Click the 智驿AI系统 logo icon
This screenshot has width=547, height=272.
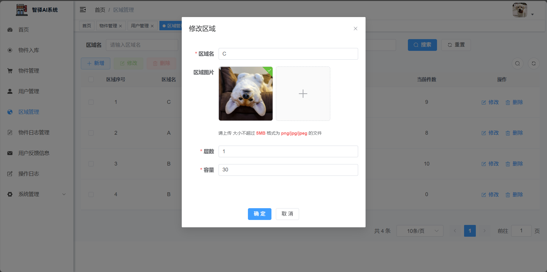point(21,10)
